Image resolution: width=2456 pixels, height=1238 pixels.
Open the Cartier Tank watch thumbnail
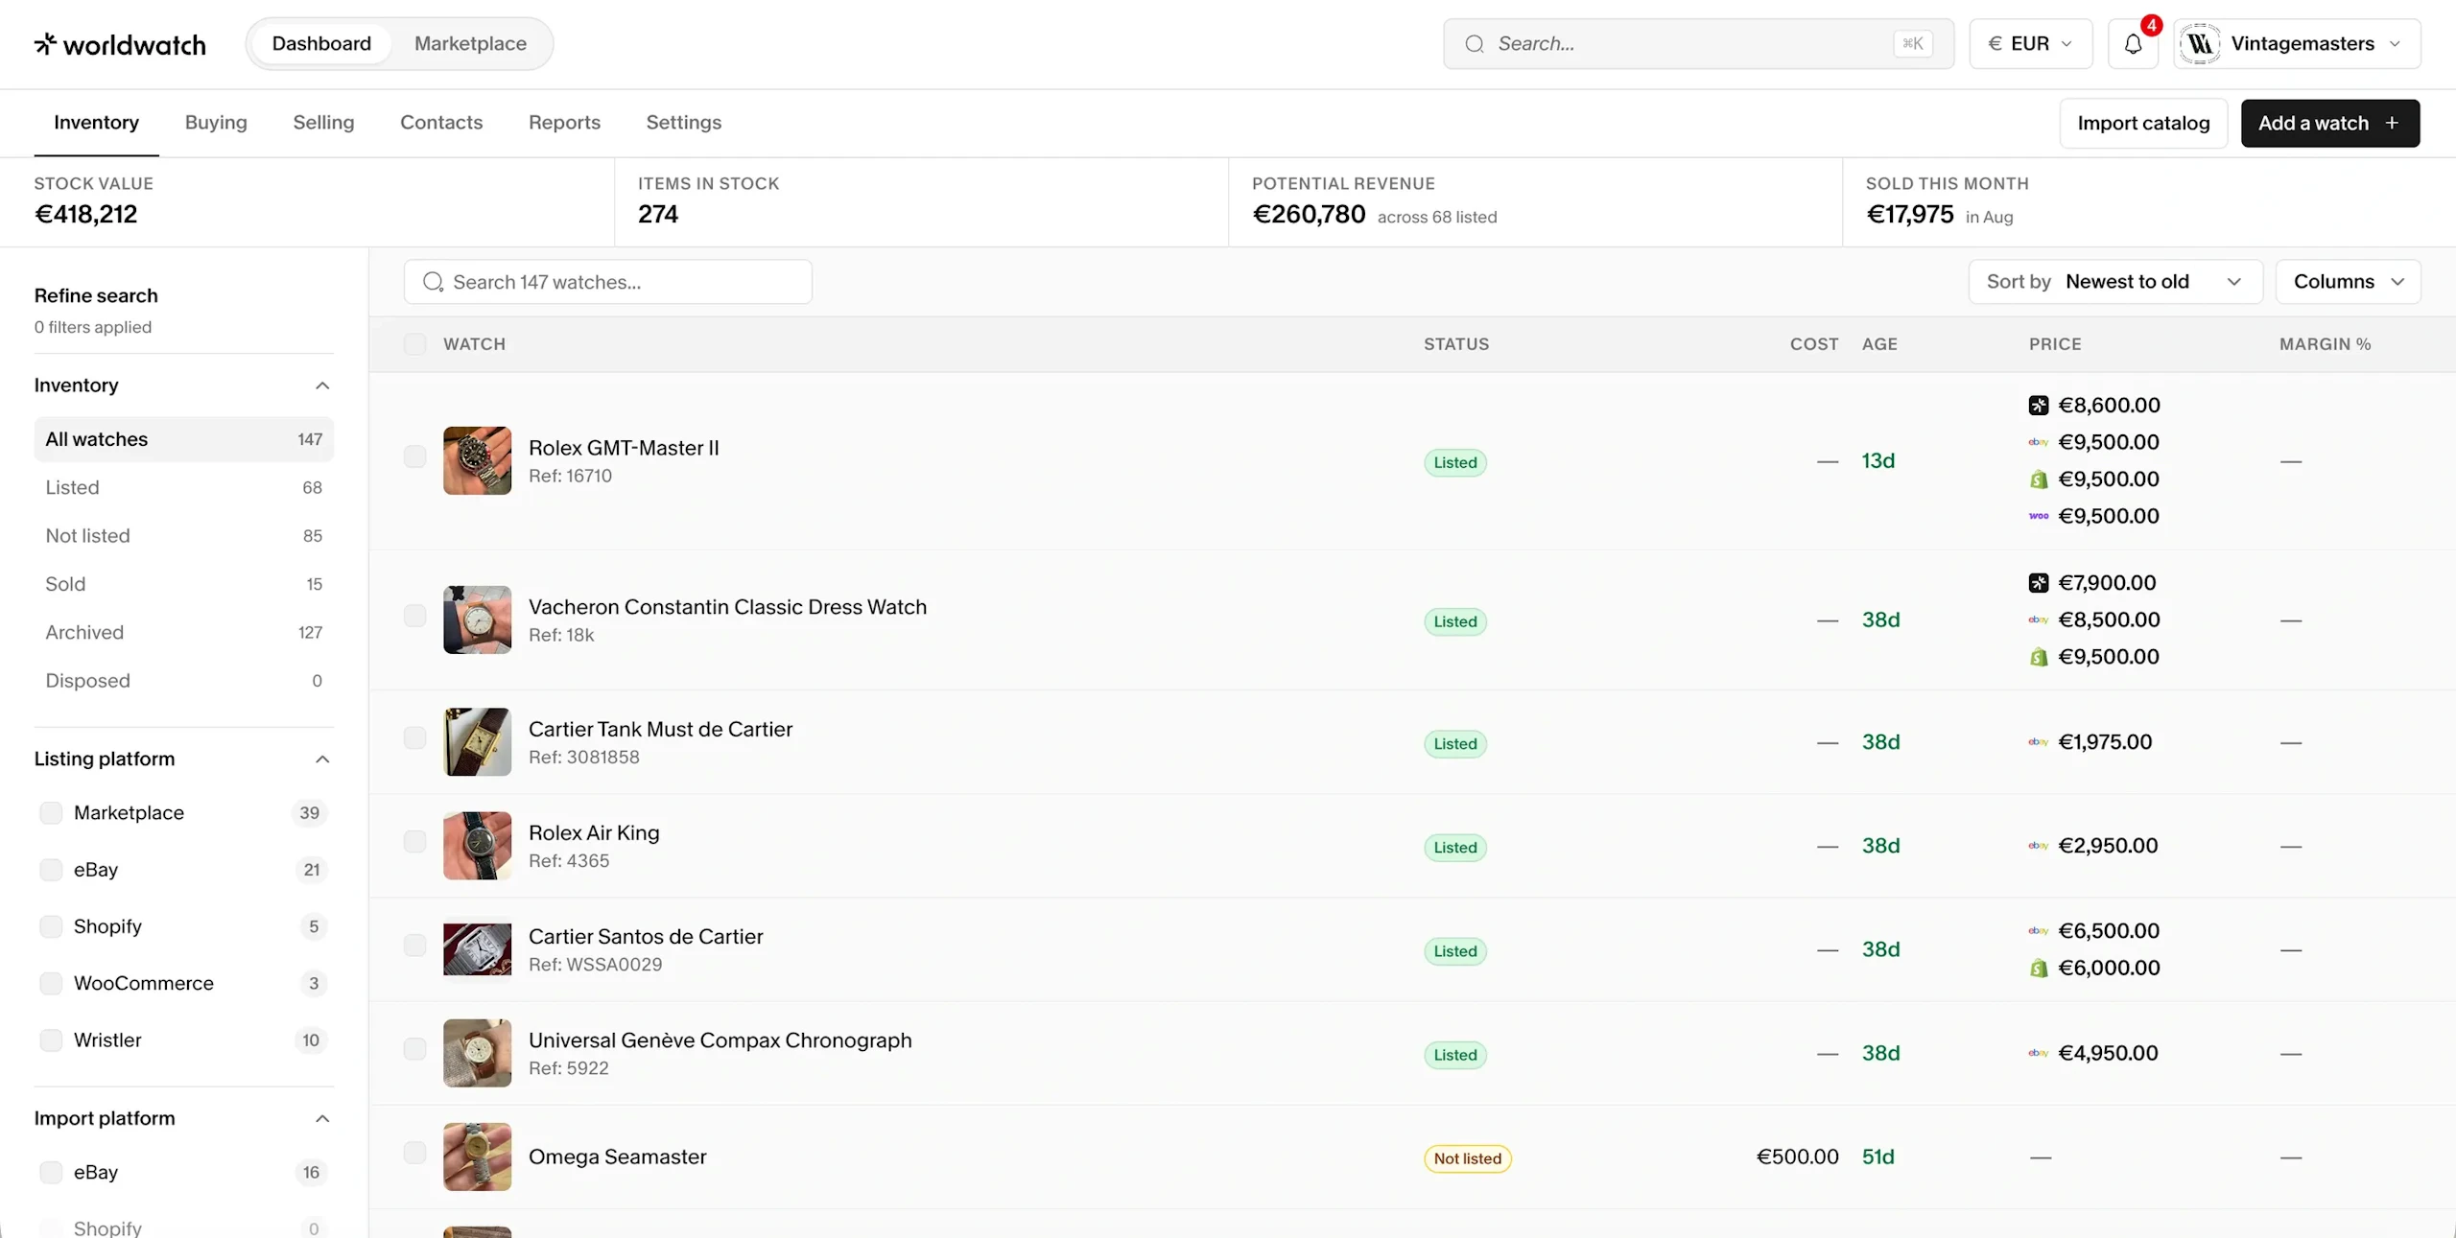tap(477, 742)
